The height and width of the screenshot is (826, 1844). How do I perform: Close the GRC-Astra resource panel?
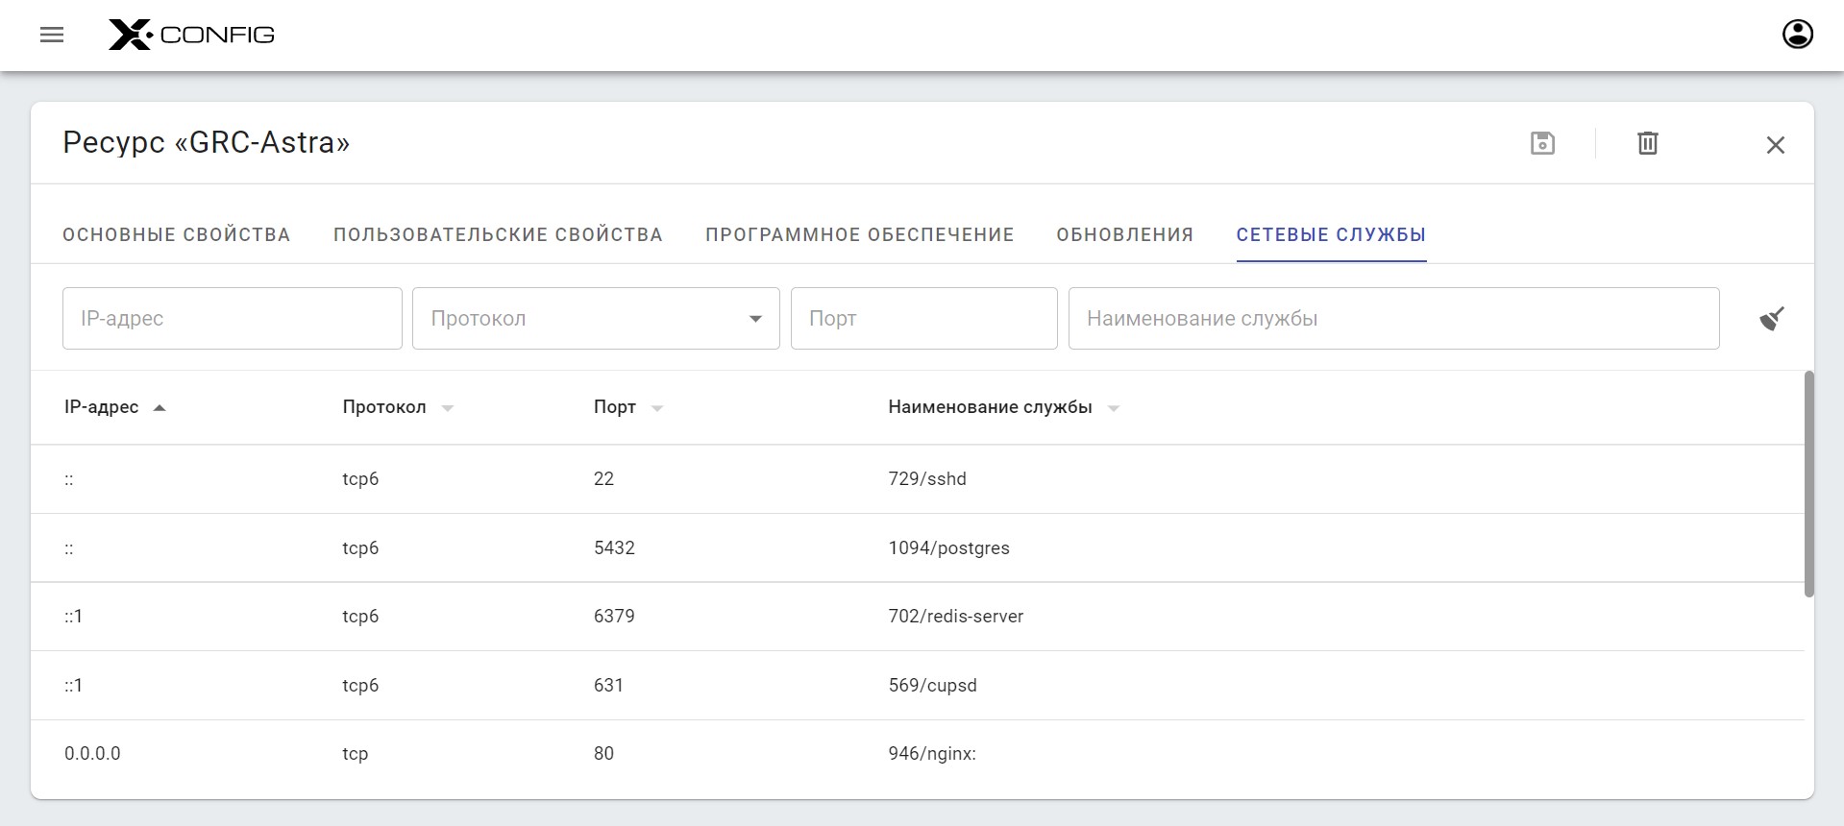click(x=1775, y=145)
